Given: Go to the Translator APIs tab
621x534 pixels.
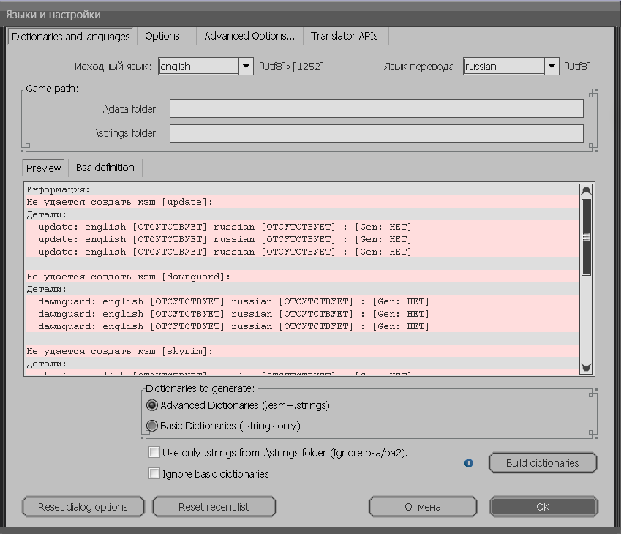Looking at the screenshot, I should pyautogui.click(x=345, y=36).
